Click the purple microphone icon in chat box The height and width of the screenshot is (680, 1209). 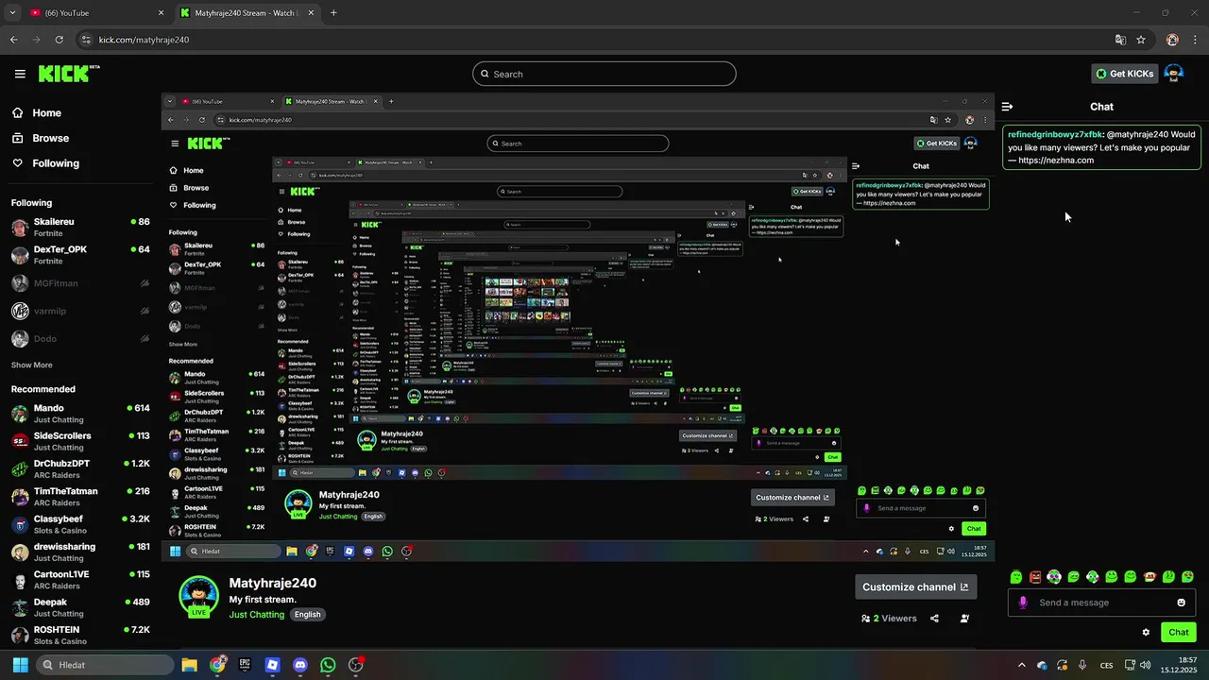coord(1022,603)
